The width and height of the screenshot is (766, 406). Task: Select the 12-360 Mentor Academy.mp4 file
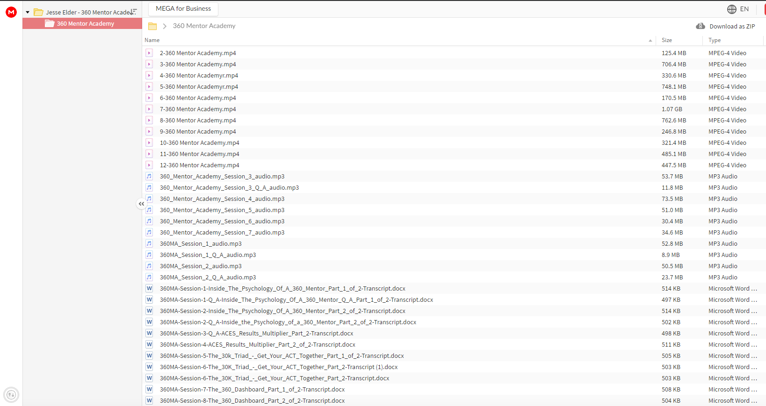tap(454, 165)
